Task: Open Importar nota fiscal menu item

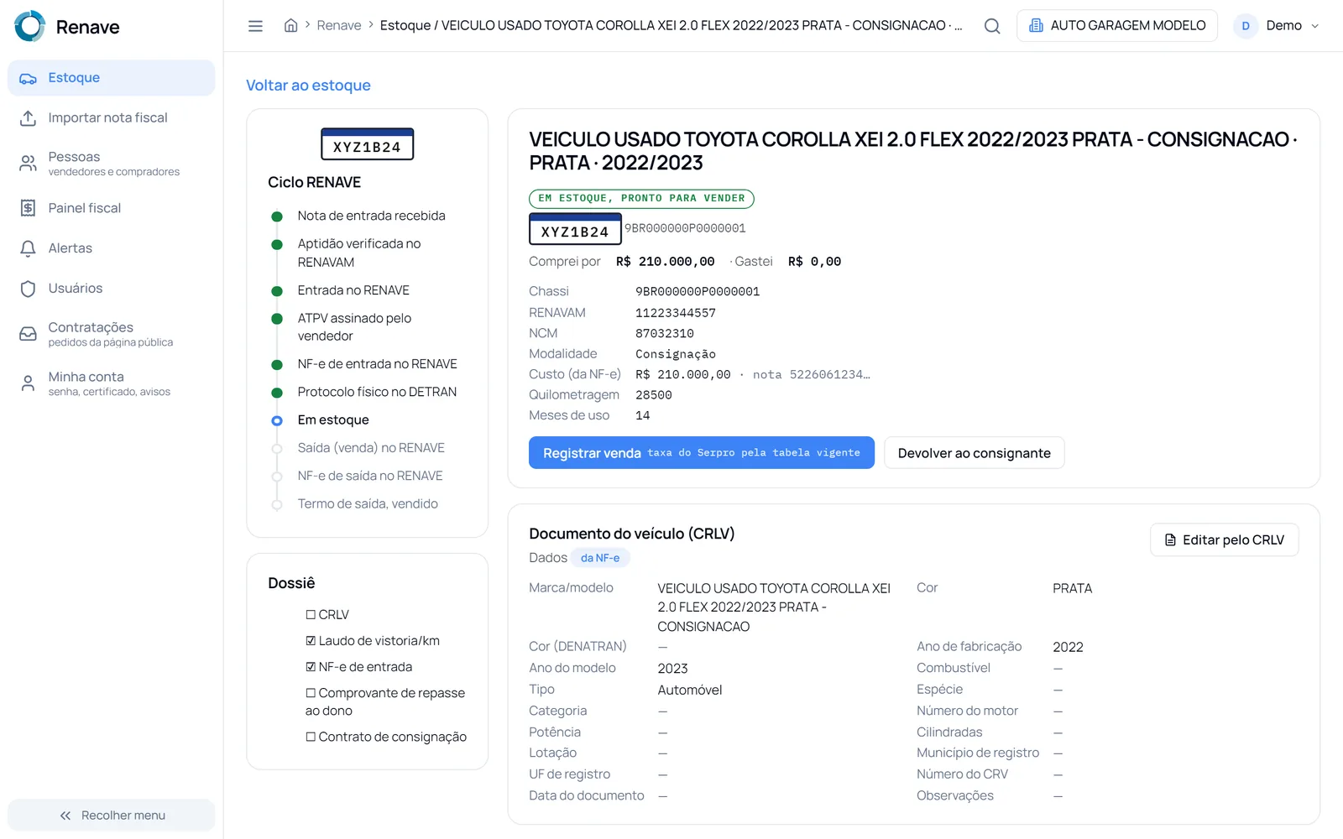Action: pyautogui.click(x=112, y=118)
